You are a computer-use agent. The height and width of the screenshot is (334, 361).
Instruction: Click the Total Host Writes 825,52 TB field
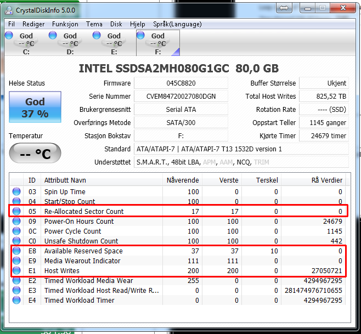click(324, 96)
